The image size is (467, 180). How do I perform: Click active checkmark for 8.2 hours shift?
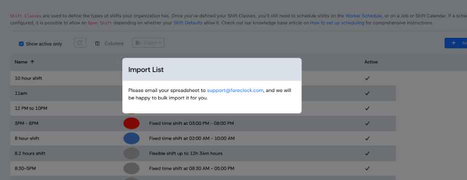click(367, 154)
